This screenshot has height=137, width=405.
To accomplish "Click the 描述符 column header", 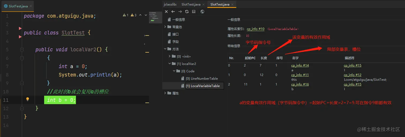I will (x=349, y=58).
